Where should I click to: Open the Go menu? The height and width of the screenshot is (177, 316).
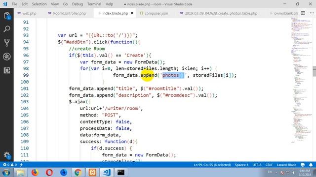[x=65, y=4]
